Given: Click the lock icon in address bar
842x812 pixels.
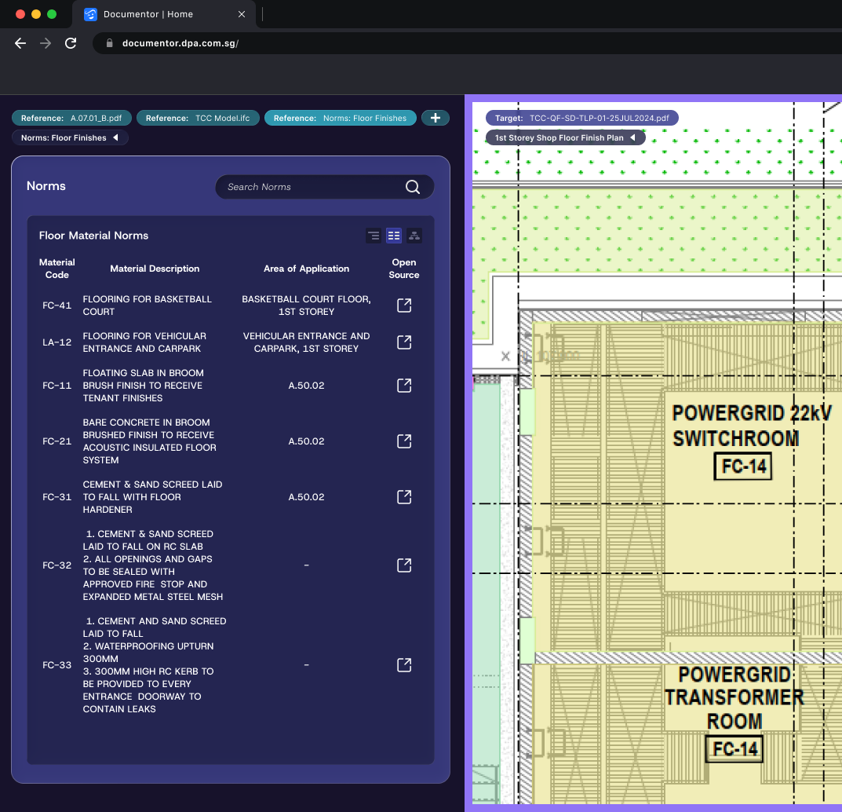Looking at the screenshot, I should (110, 43).
